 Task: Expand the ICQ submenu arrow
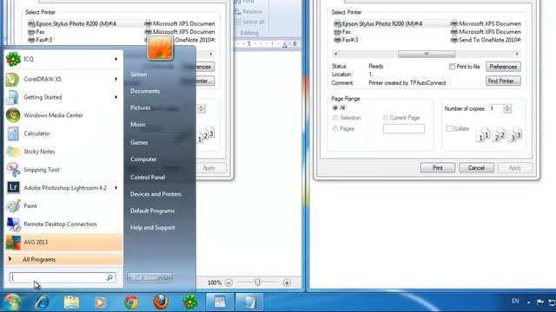pyautogui.click(x=116, y=59)
